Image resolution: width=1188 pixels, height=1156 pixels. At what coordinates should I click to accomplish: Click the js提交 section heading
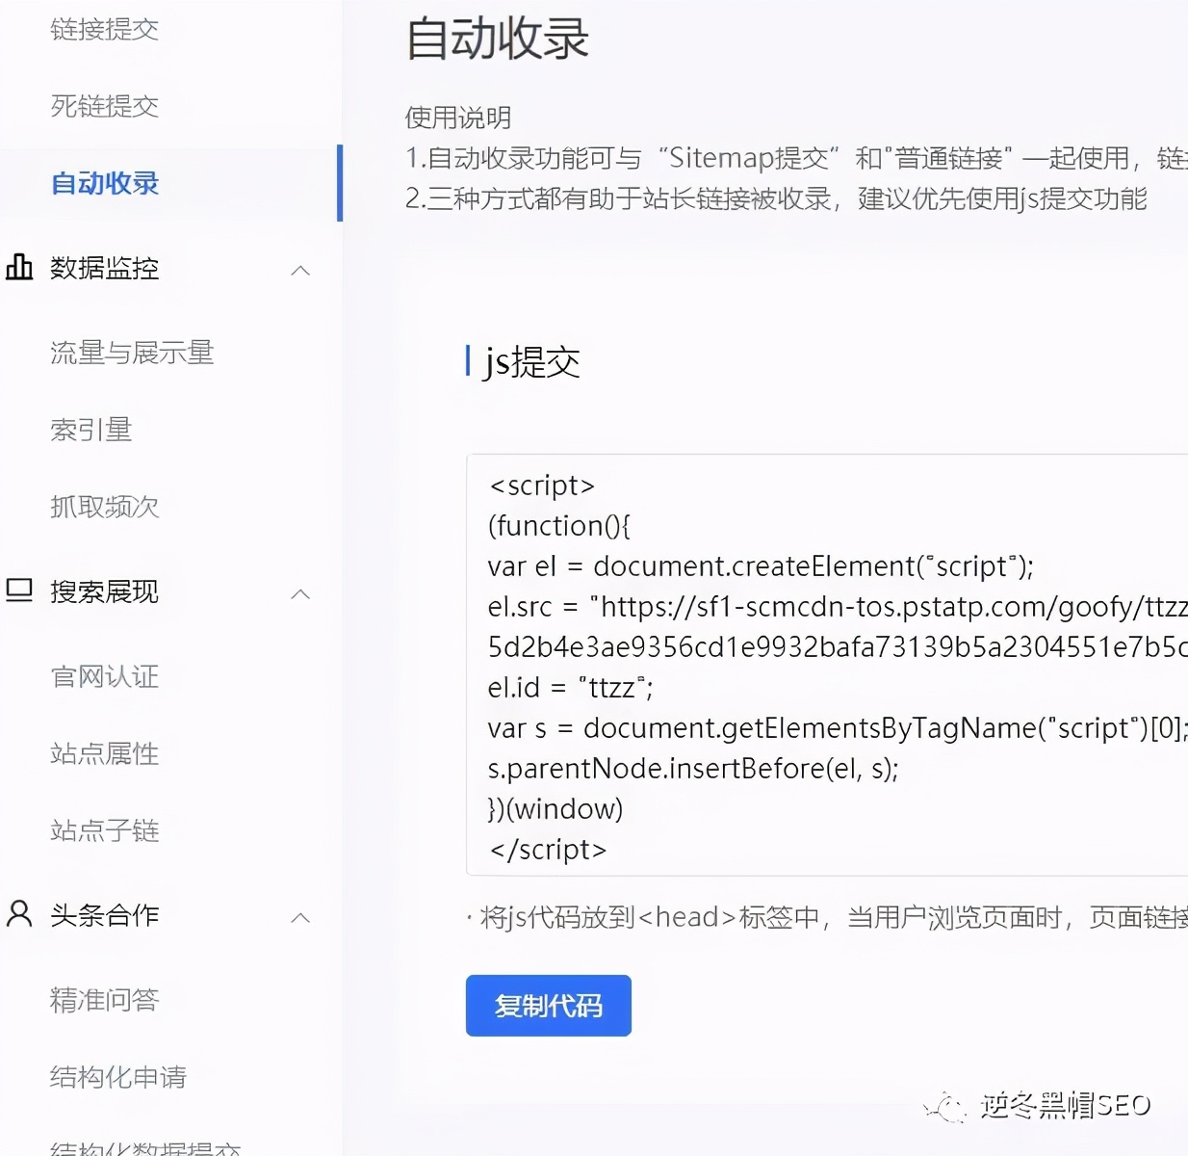[x=531, y=362]
